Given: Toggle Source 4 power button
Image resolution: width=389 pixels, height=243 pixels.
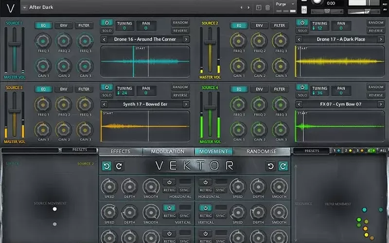Looking at the screenshot, I should 302,87.
